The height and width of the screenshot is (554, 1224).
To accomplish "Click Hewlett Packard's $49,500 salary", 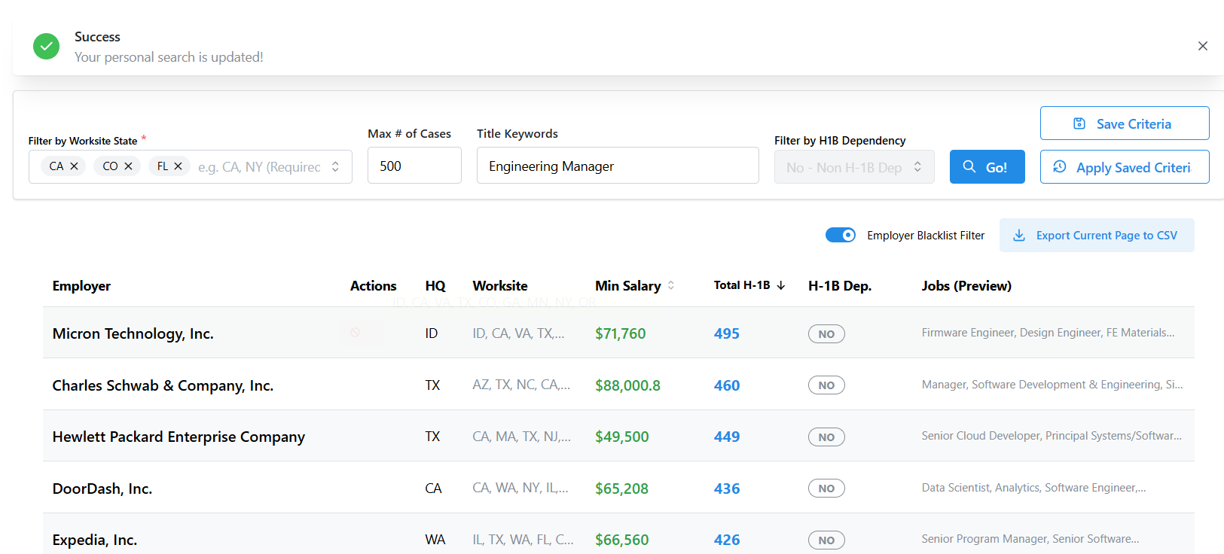I will click(621, 437).
